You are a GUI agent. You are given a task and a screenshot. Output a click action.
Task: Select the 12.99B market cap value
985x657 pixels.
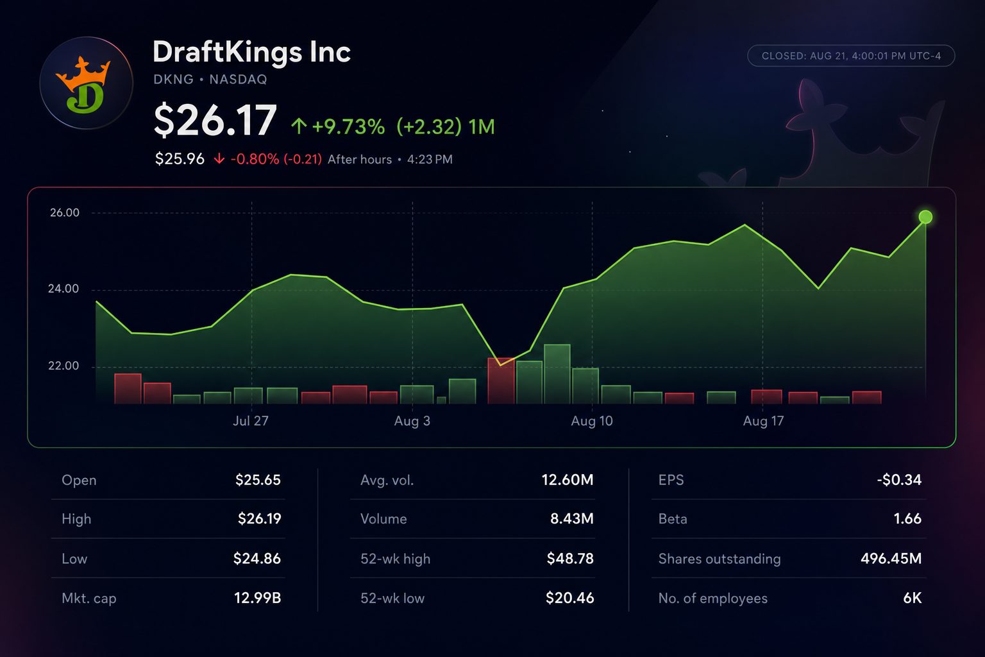[257, 598]
